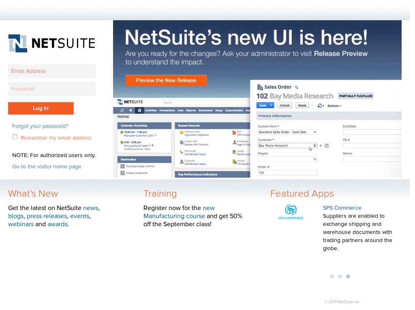Viewport: 415px width, 310px height.
Task: Select the Invoice icon near 142 Heath
Action: (235, 162)
